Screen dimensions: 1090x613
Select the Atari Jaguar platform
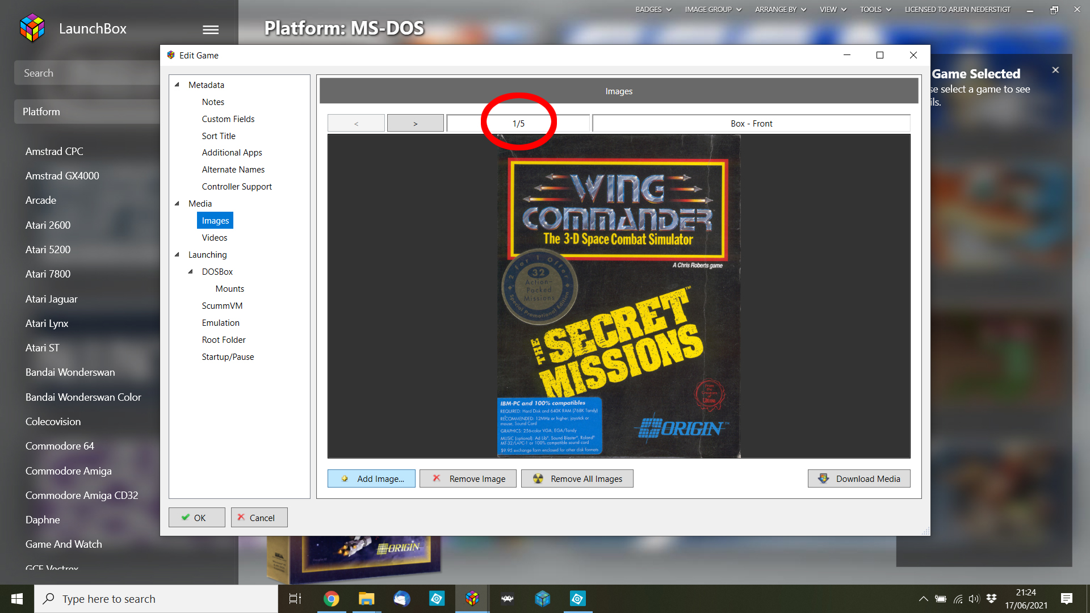tap(52, 299)
